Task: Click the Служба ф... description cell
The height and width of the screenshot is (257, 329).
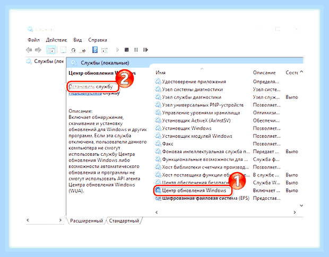Action: pyautogui.click(x=266, y=159)
